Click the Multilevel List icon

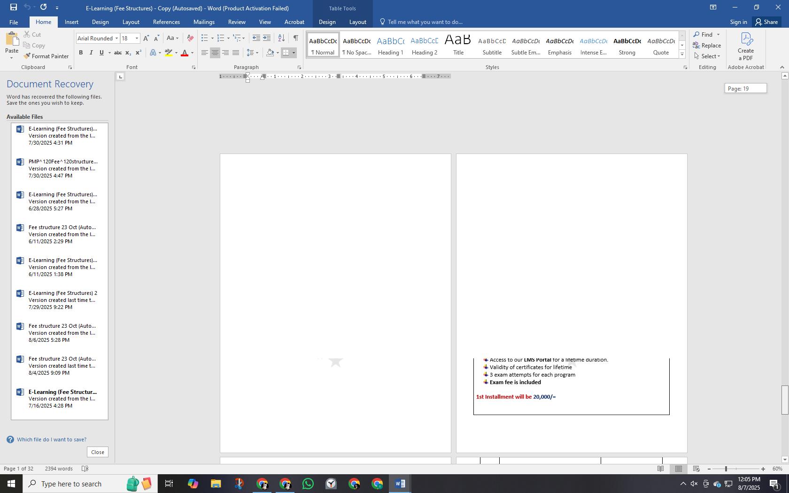(237, 38)
